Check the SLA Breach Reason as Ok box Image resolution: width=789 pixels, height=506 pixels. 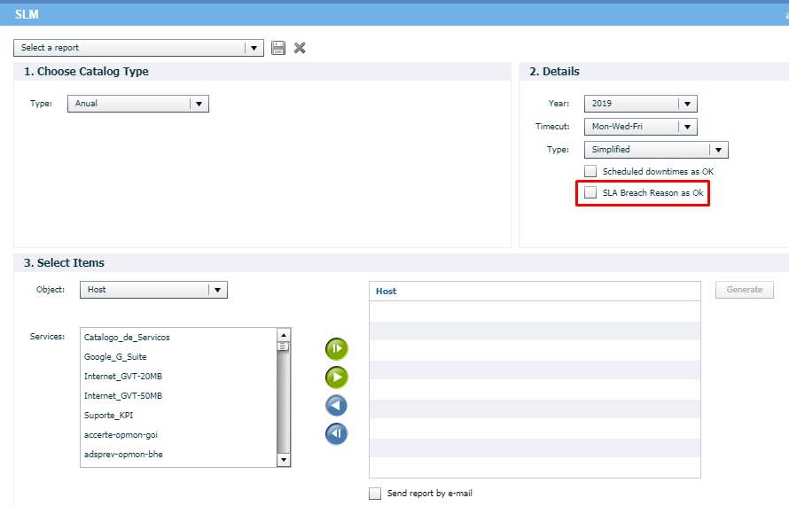pyautogui.click(x=590, y=192)
